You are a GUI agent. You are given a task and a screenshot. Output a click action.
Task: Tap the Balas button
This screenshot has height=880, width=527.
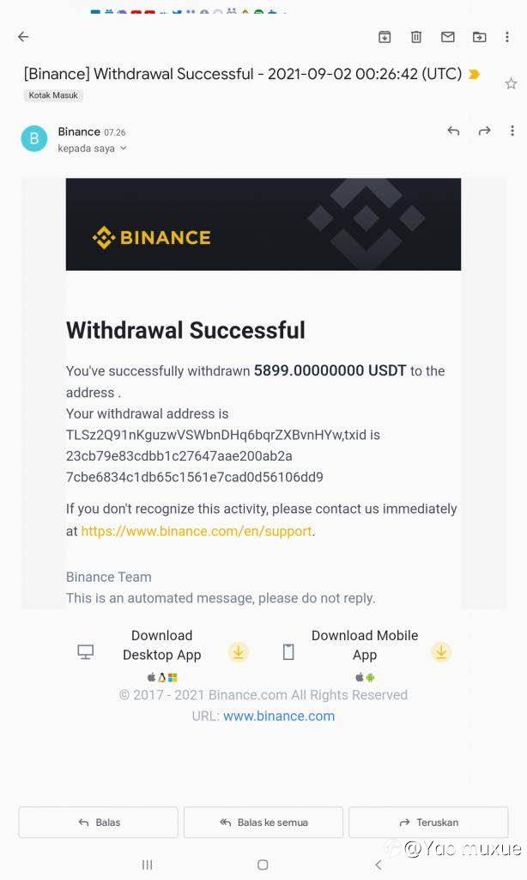pyautogui.click(x=98, y=822)
